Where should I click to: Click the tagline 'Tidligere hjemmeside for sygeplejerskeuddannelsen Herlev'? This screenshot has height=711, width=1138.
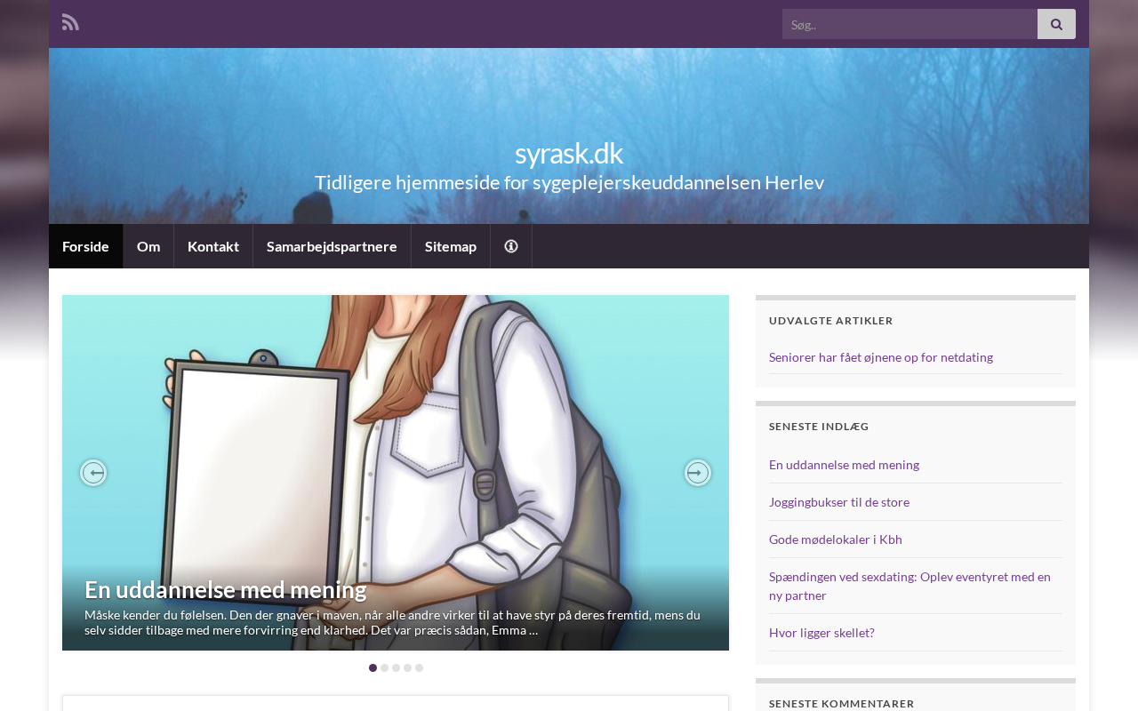[x=569, y=182]
